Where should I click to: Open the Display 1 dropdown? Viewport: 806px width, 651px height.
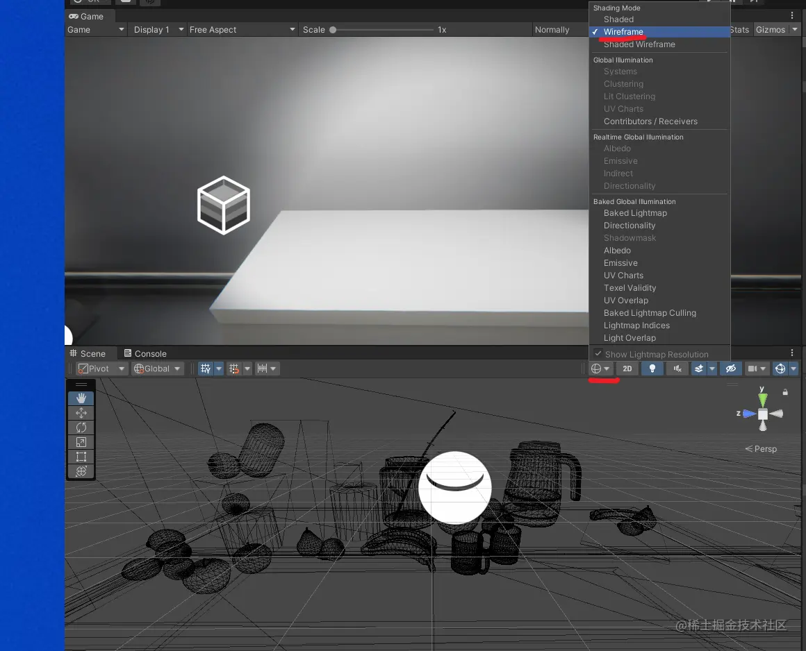pos(158,30)
